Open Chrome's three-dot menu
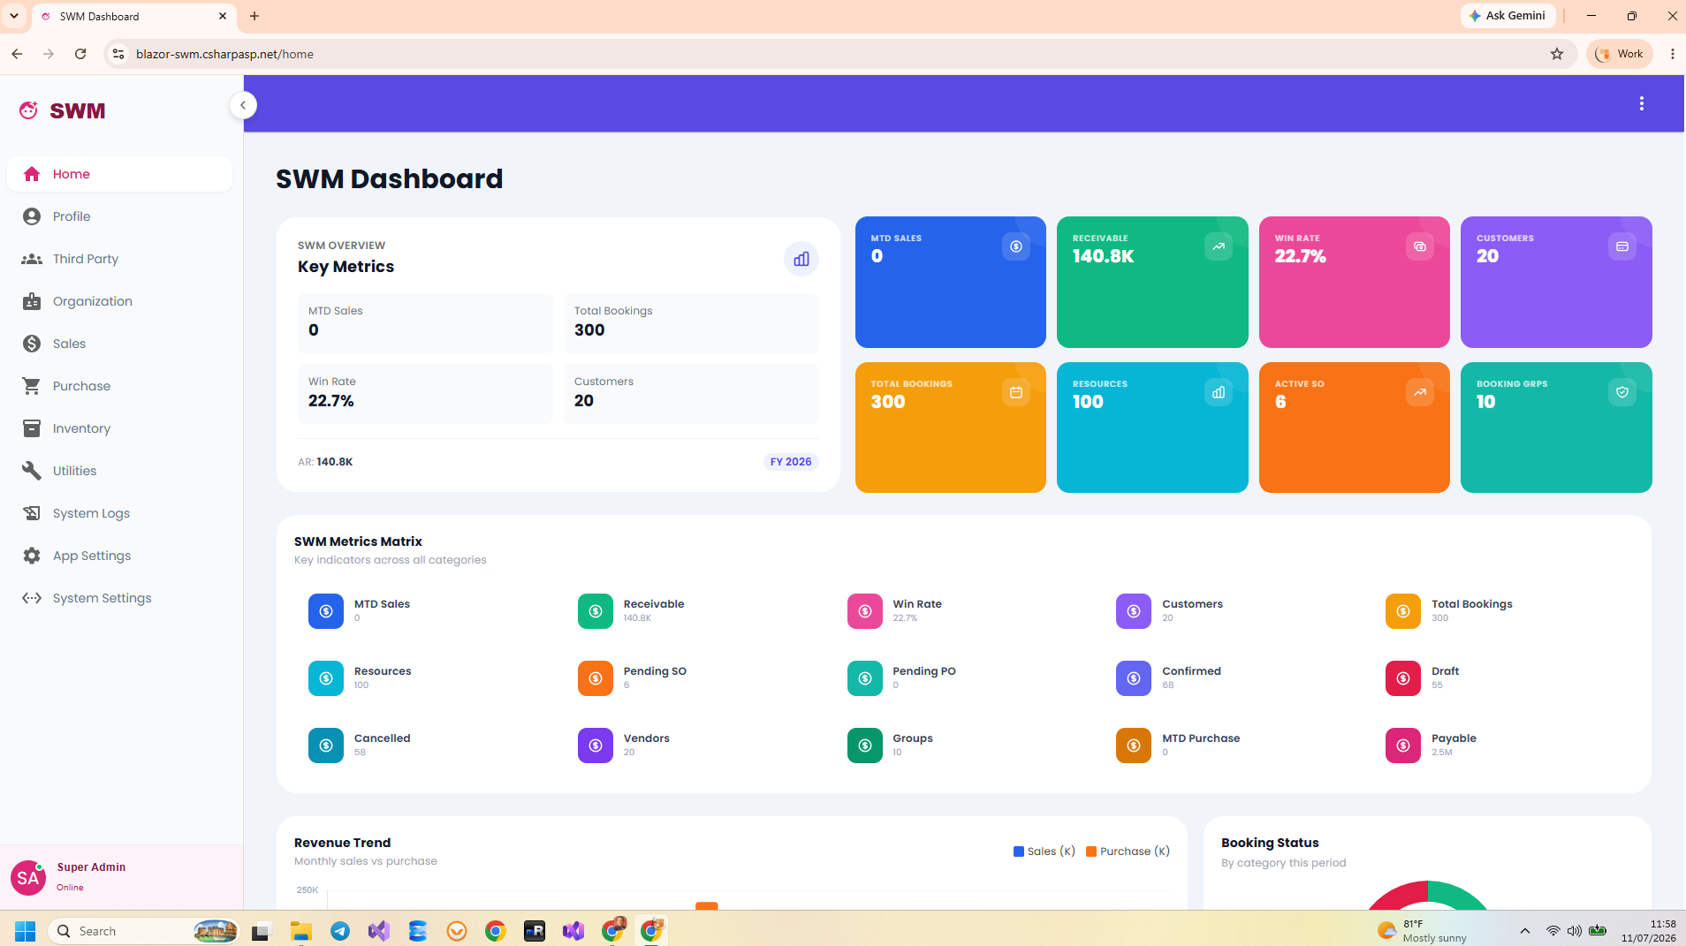The width and height of the screenshot is (1686, 946). [1673, 54]
